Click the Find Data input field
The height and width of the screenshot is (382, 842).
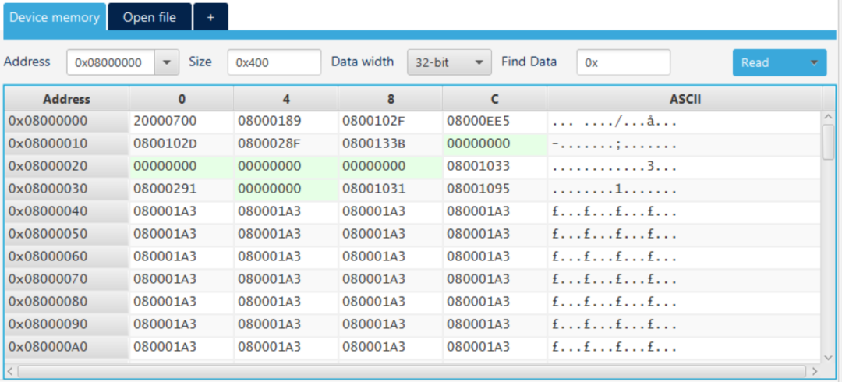tap(623, 63)
